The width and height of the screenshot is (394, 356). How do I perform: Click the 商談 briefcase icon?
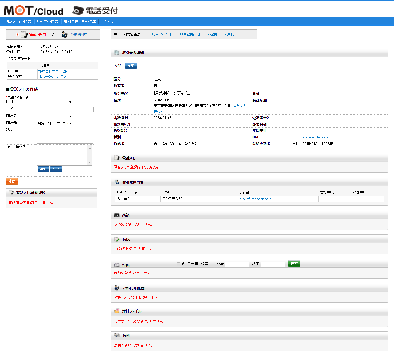(117, 215)
